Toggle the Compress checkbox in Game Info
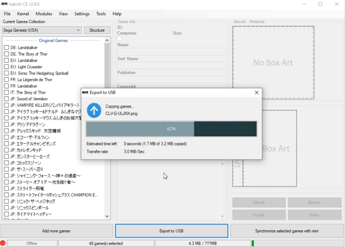Viewport: 345px width, 247px height. pyautogui.click(x=120, y=38)
